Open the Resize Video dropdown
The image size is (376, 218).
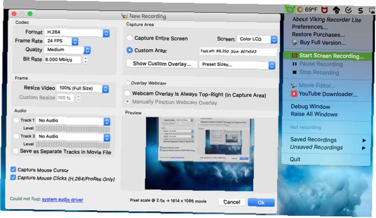click(x=82, y=88)
